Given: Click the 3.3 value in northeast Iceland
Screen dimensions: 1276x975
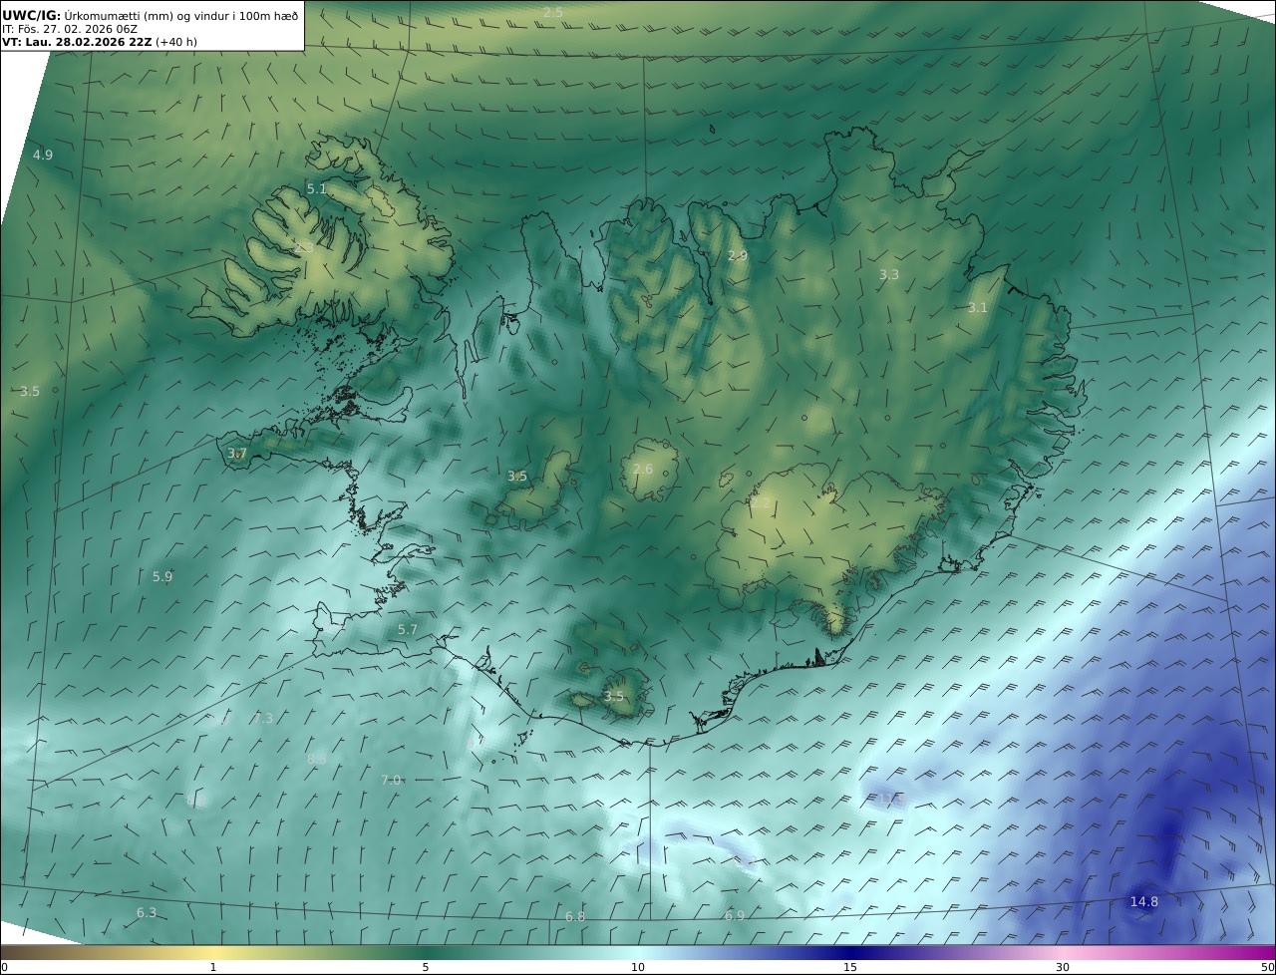Looking at the screenshot, I should 888,274.
